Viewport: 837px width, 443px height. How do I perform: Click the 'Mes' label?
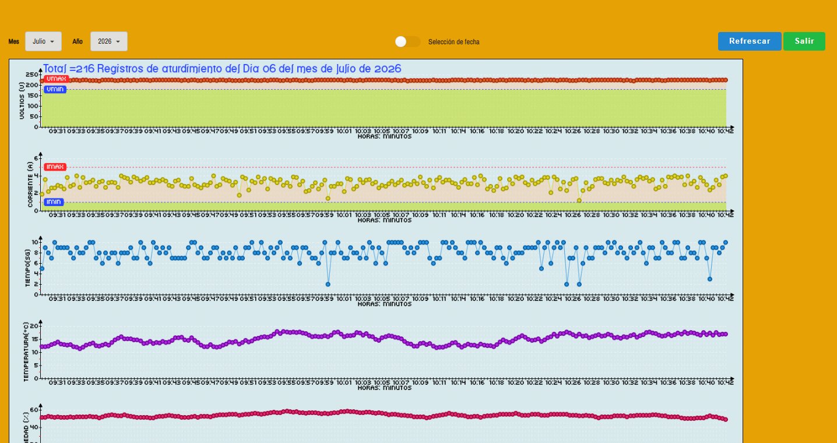pos(14,42)
